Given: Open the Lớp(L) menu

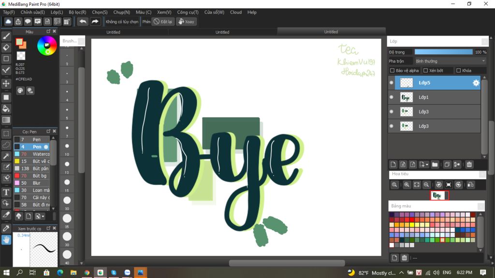Looking at the screenshot, I should coord(57,12).
